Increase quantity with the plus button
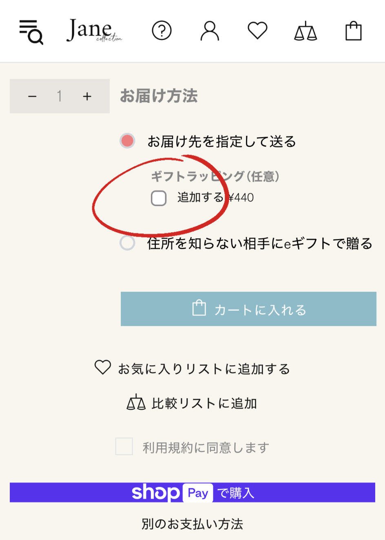The width and height of the screenshot is (385, 540). pyautogui.click(x=87, y=96)
